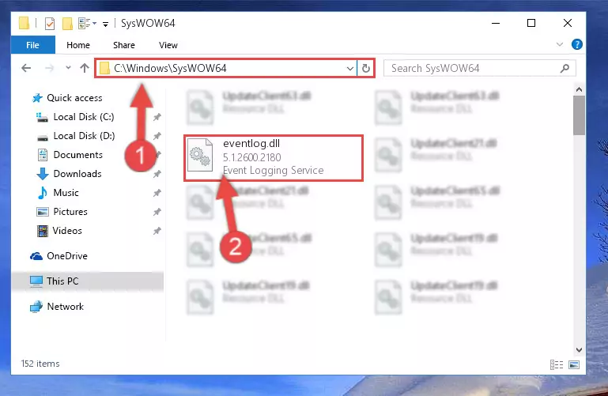Image resolution: width=608 pixels, height=396 pixels.
Task: Open Local Disk (C:) in sidebar
Action: (x=83, y=117)
